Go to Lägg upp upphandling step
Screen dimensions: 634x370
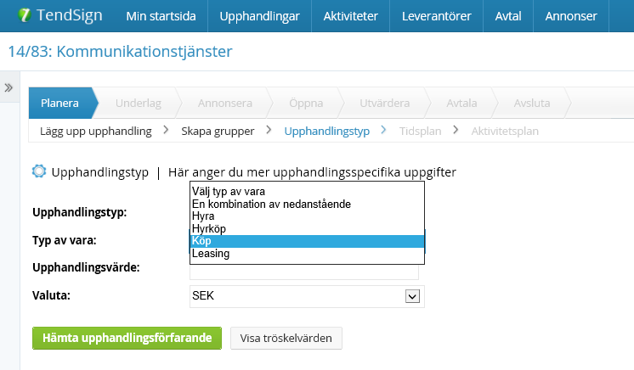click(x=95, y=132)
